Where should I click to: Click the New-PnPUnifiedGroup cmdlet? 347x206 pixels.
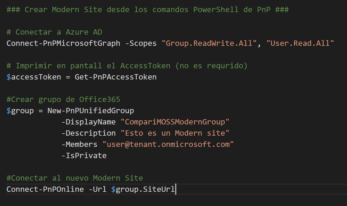pyautogui.click(x=91, y=111)
